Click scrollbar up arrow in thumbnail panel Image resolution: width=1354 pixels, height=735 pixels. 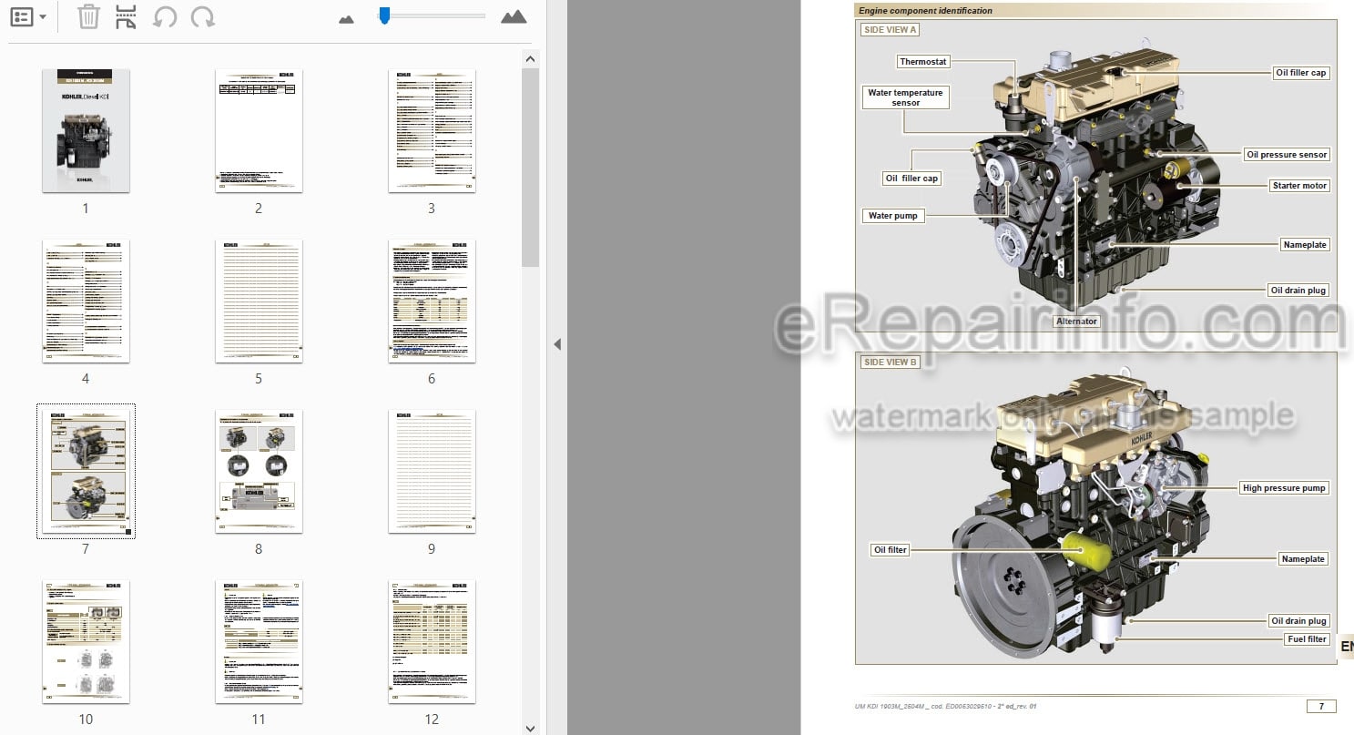531,58
